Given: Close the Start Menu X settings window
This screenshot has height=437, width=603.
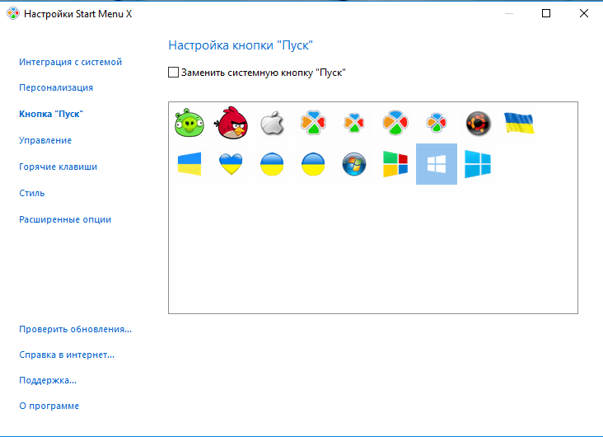Looking at the screenshot, I should coord(584,13).
